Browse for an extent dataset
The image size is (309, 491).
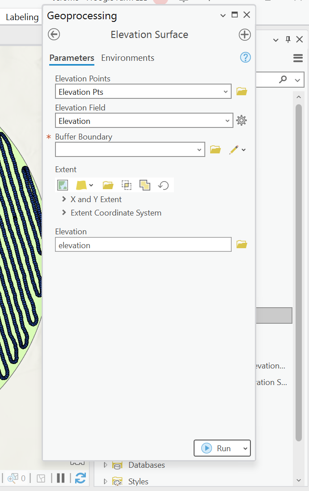pyautogui.click(x=107, y=185)
